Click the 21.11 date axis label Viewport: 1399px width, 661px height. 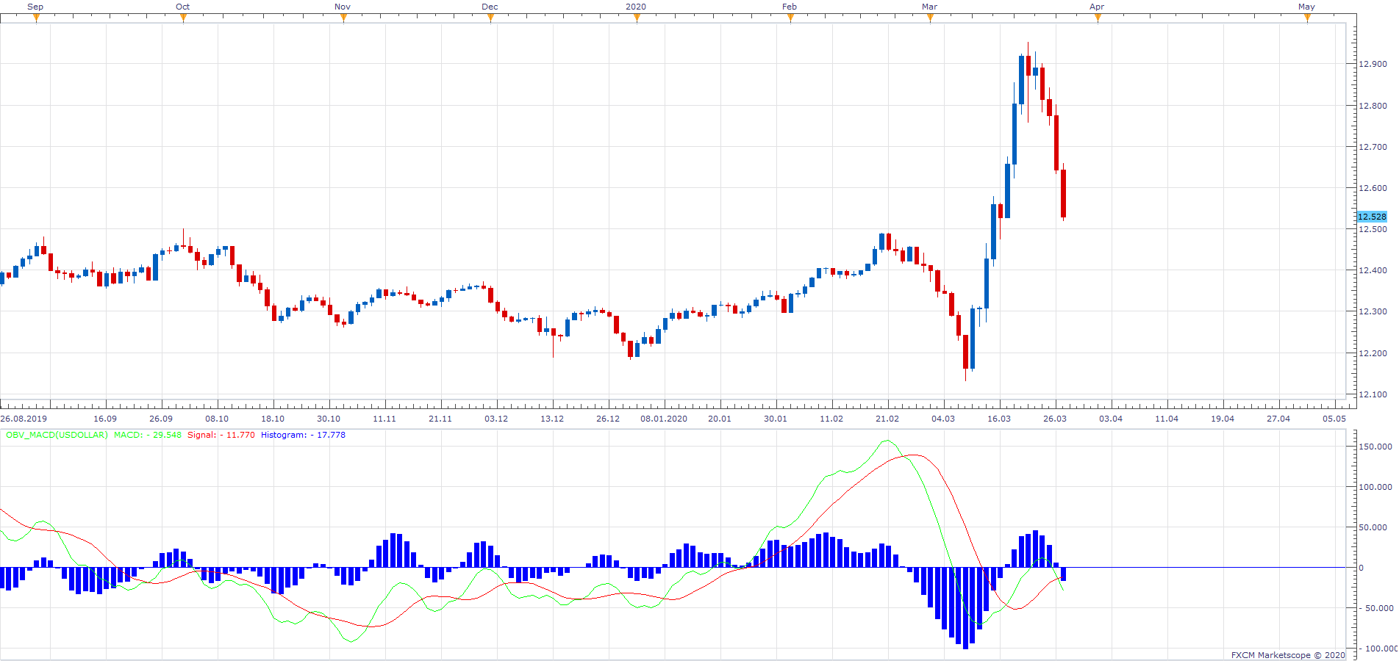440,419
